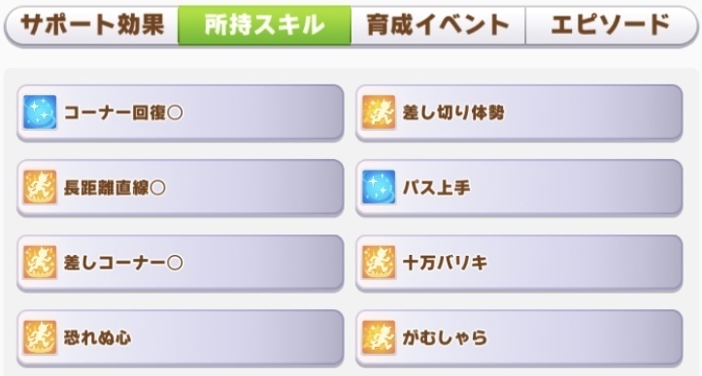View the 十万バリキ skill details
Viewport: 702px width, 376px height.
click(519, 263)
